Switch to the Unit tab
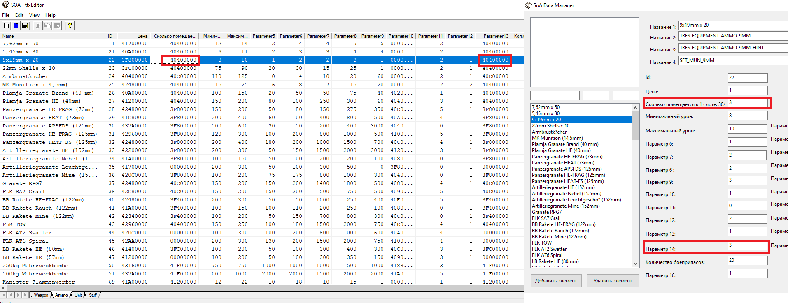This screenshot has width=788, height=303. coord(78,295)
